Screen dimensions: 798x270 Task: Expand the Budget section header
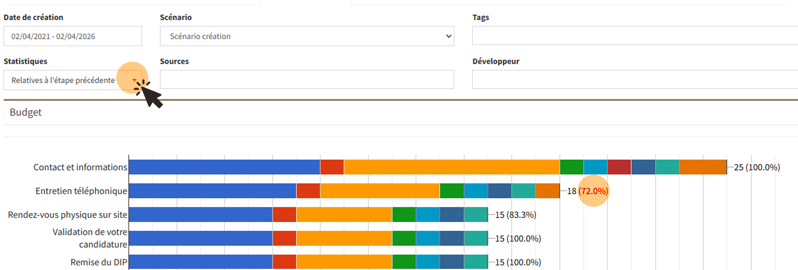pos(26,112)
